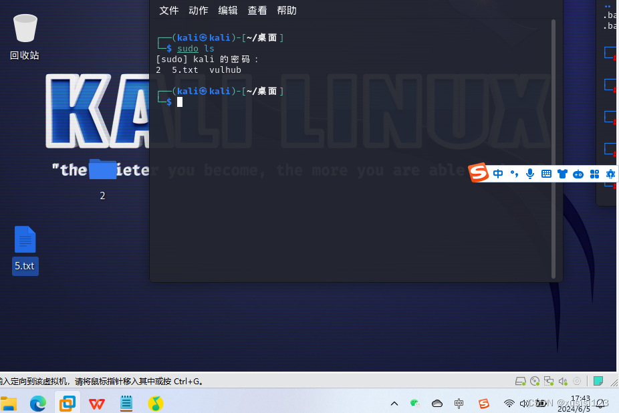Expand the hidden system tray icons chevron
The height and width of the screenshot is (413, 619).
pyautogui.click(x=394, y=404)
